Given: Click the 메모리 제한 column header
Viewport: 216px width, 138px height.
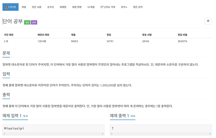Looking at the screenshot, I should pos(43,35).
